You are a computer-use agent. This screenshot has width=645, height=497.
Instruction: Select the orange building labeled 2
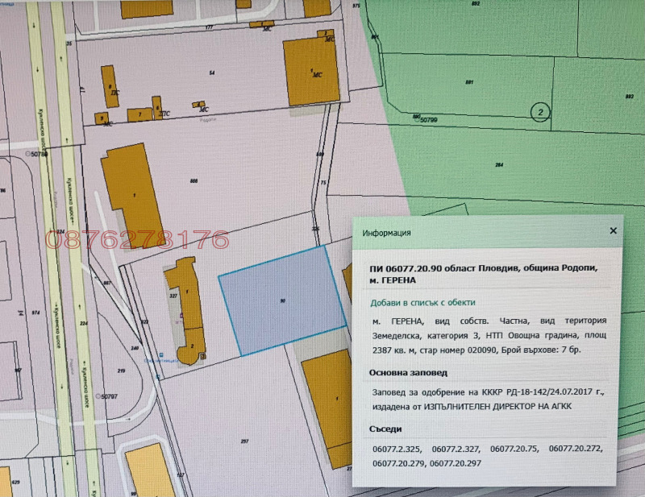click(x=193, y=346)
